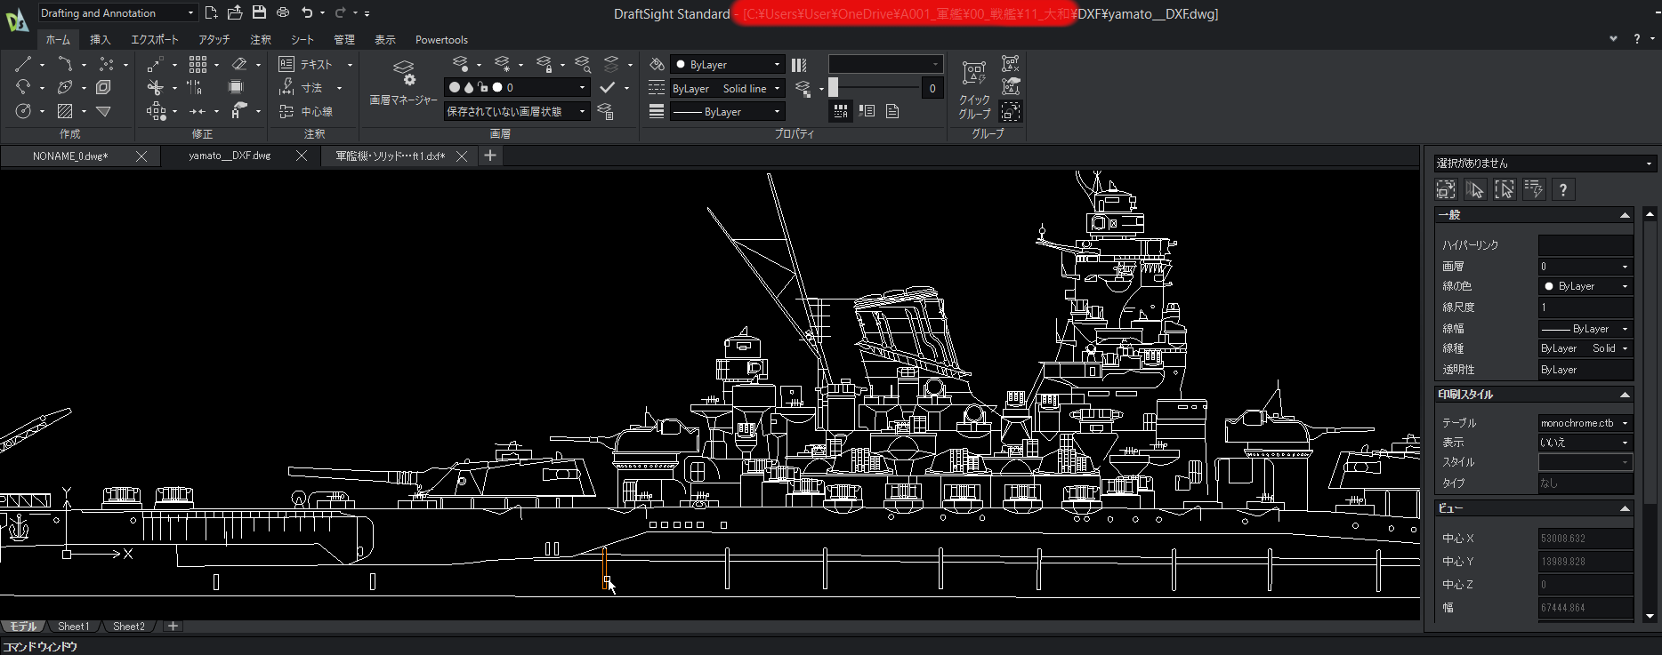Click the Print icon in the quick access bar

click(283, 12)
